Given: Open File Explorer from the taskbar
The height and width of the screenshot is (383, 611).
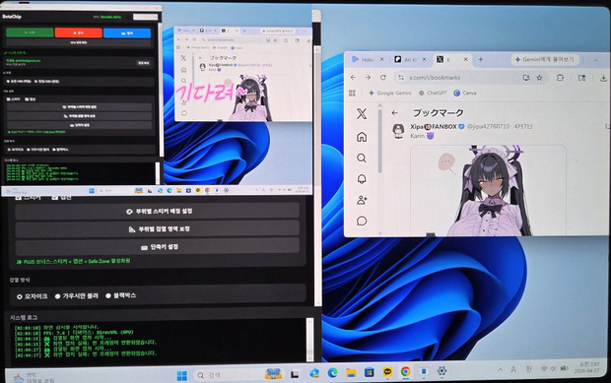Looking at the screenshot, I should tap(351, 373).
